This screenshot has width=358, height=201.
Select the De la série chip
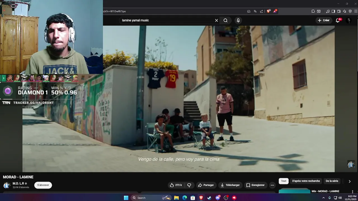tap(332, 181)
